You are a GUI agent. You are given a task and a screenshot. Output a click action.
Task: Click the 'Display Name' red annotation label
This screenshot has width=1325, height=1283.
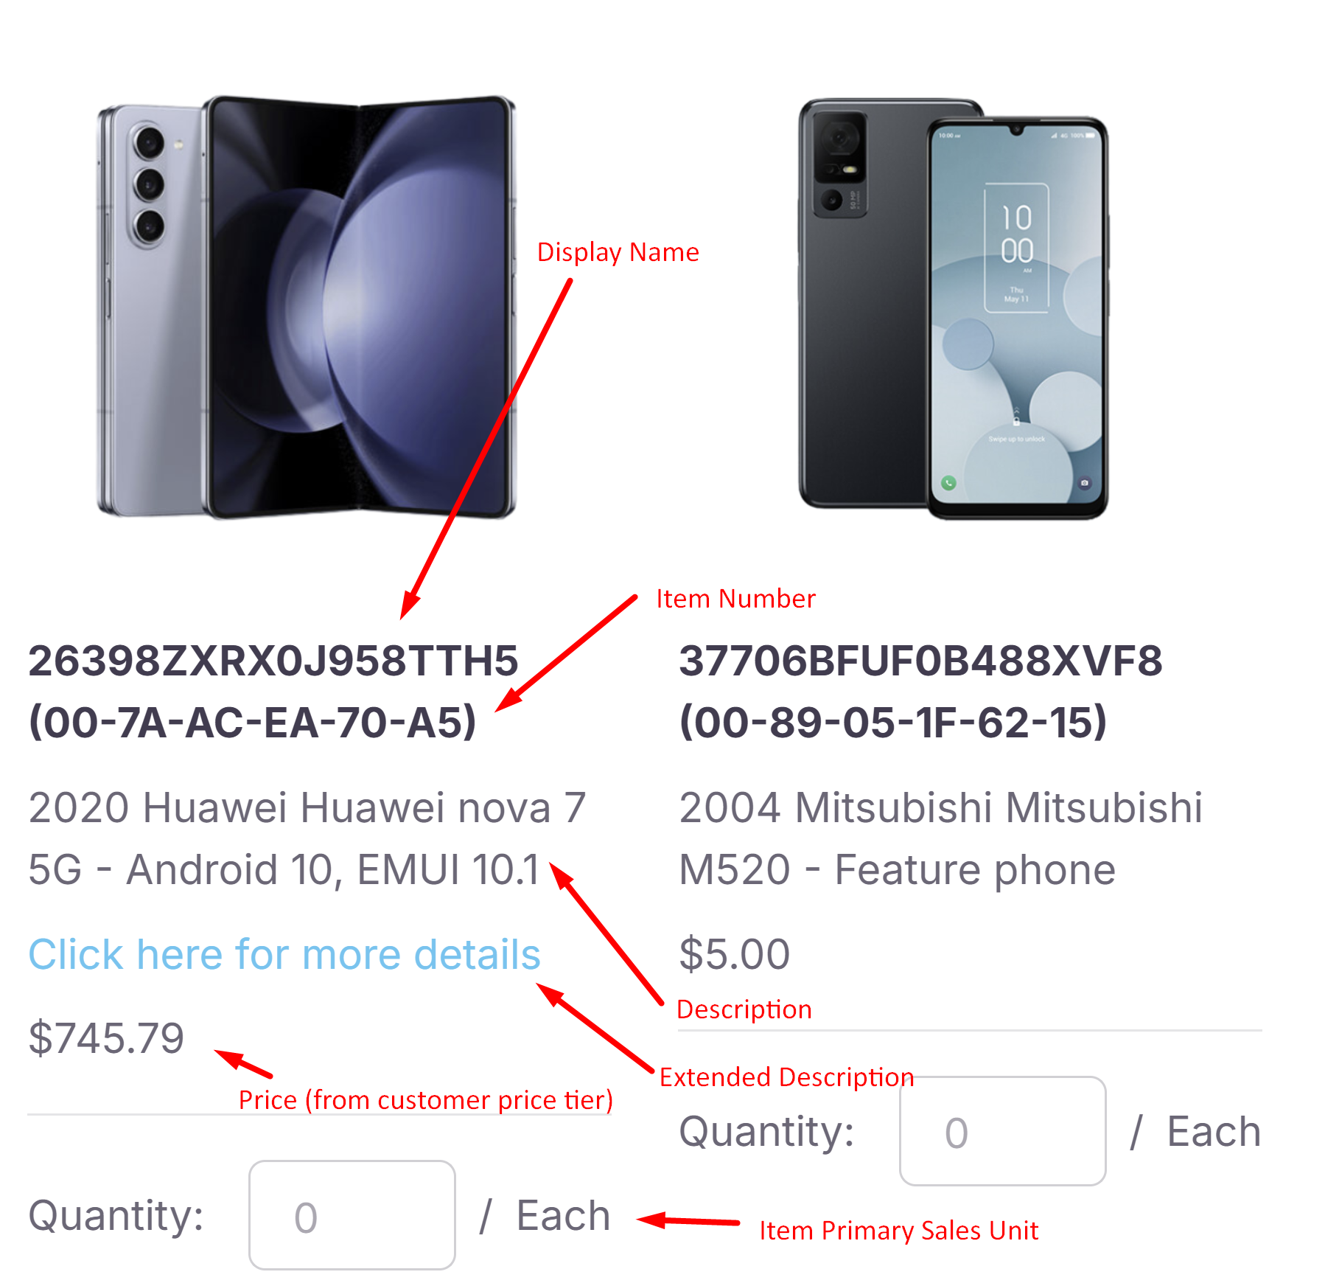click(x=618, y=252)
